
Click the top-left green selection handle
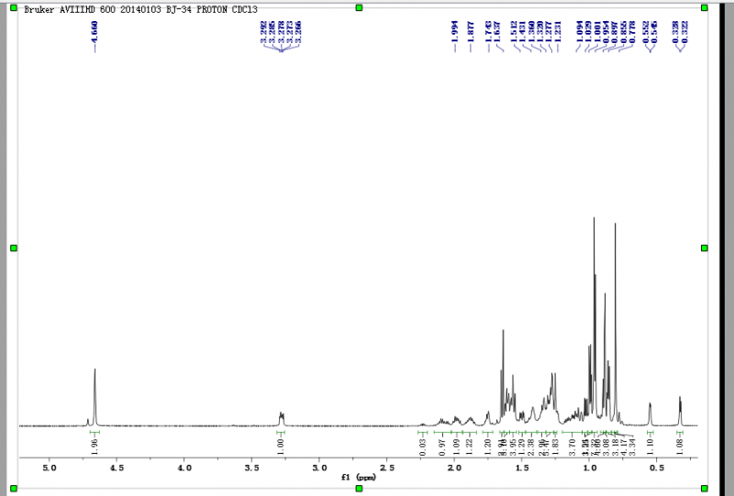14,7
